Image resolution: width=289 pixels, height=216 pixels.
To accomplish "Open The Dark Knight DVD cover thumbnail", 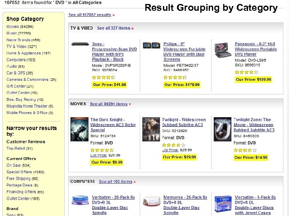I will pos(79,129).
